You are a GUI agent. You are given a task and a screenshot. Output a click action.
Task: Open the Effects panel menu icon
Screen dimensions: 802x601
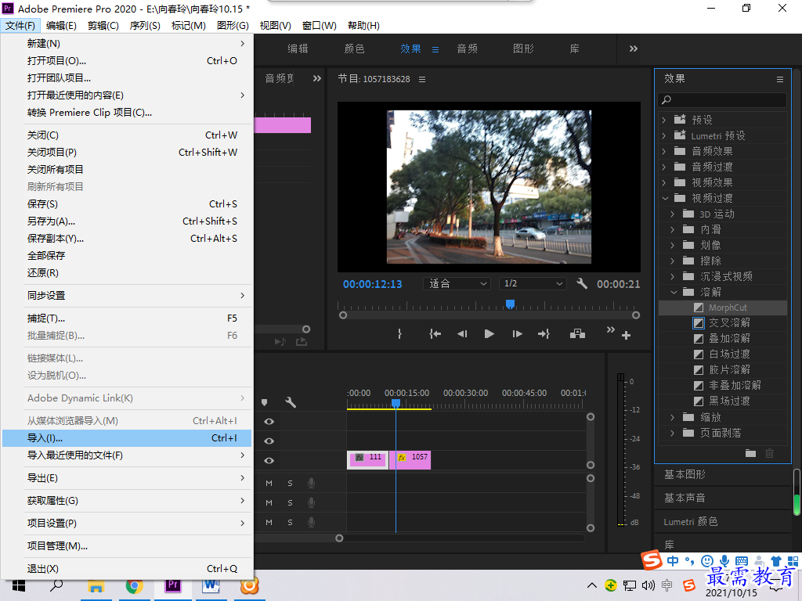[x=779, y=79]
